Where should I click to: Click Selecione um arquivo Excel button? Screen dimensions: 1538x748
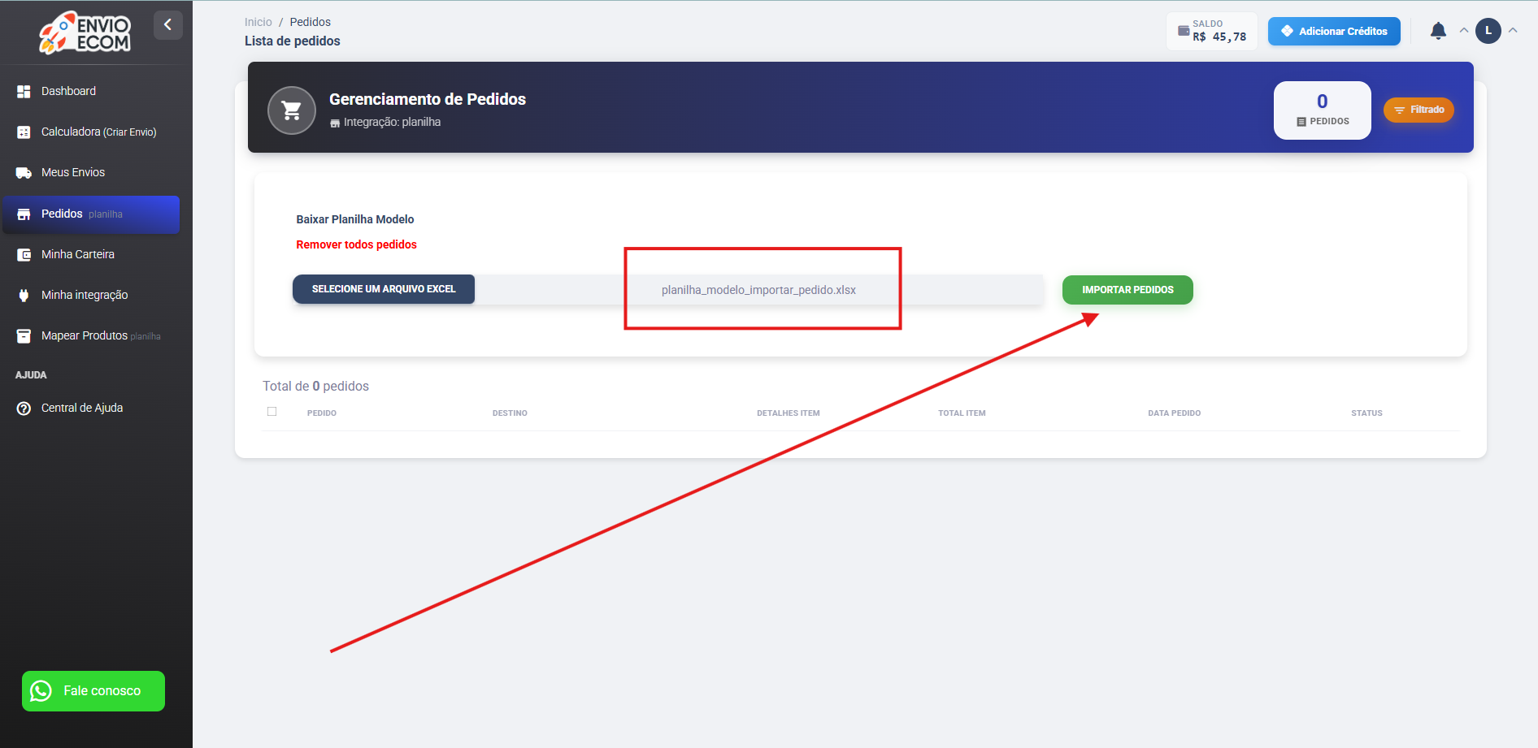(384, 289)
